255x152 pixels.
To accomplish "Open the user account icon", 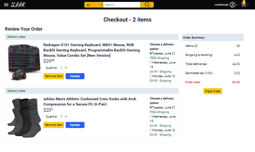I will tap(232, 5).
